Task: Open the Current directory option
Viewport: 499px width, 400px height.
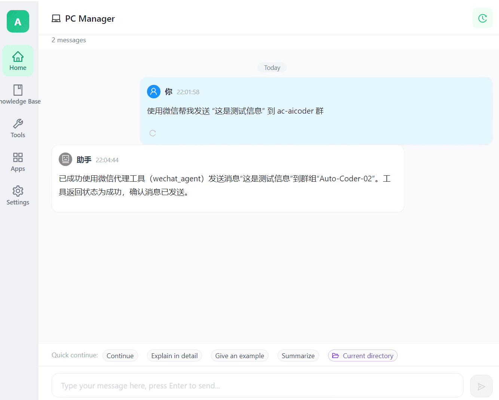Action: click(x=362, y=356)
